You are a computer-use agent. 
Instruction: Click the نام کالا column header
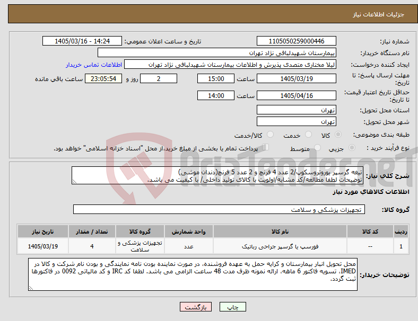[x=280, y=231]
